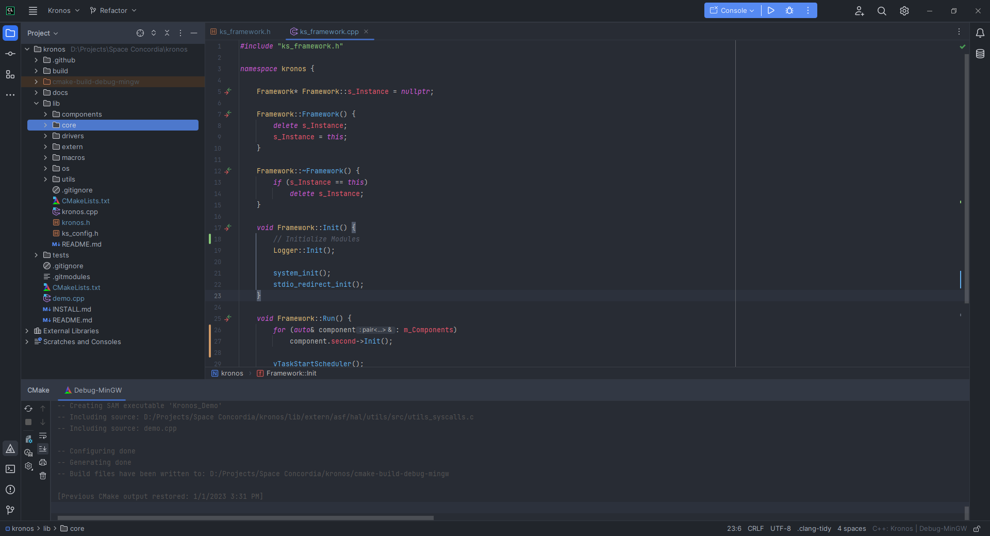Run the current configuration

pos(771,10)
